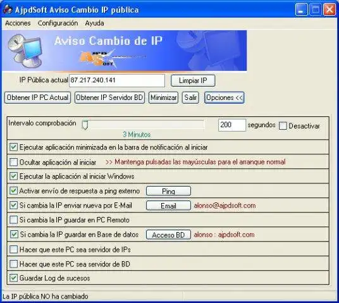Collapse options with Opciones << button
Viewport: 339px width, 303px height.
pyautogui.click(x=225, y=98)
